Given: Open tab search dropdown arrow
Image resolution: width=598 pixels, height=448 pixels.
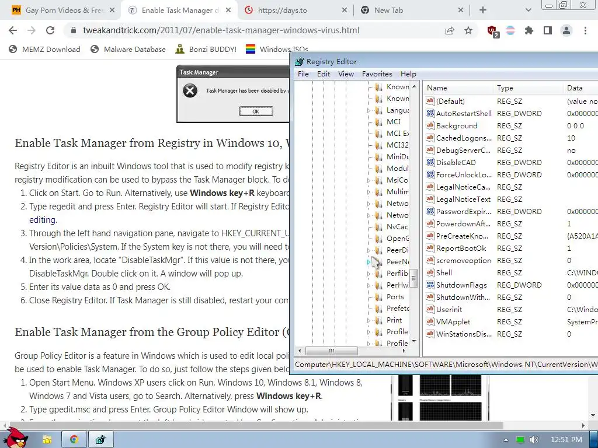Looking at the screenshot, I should (x=528, y=10).
